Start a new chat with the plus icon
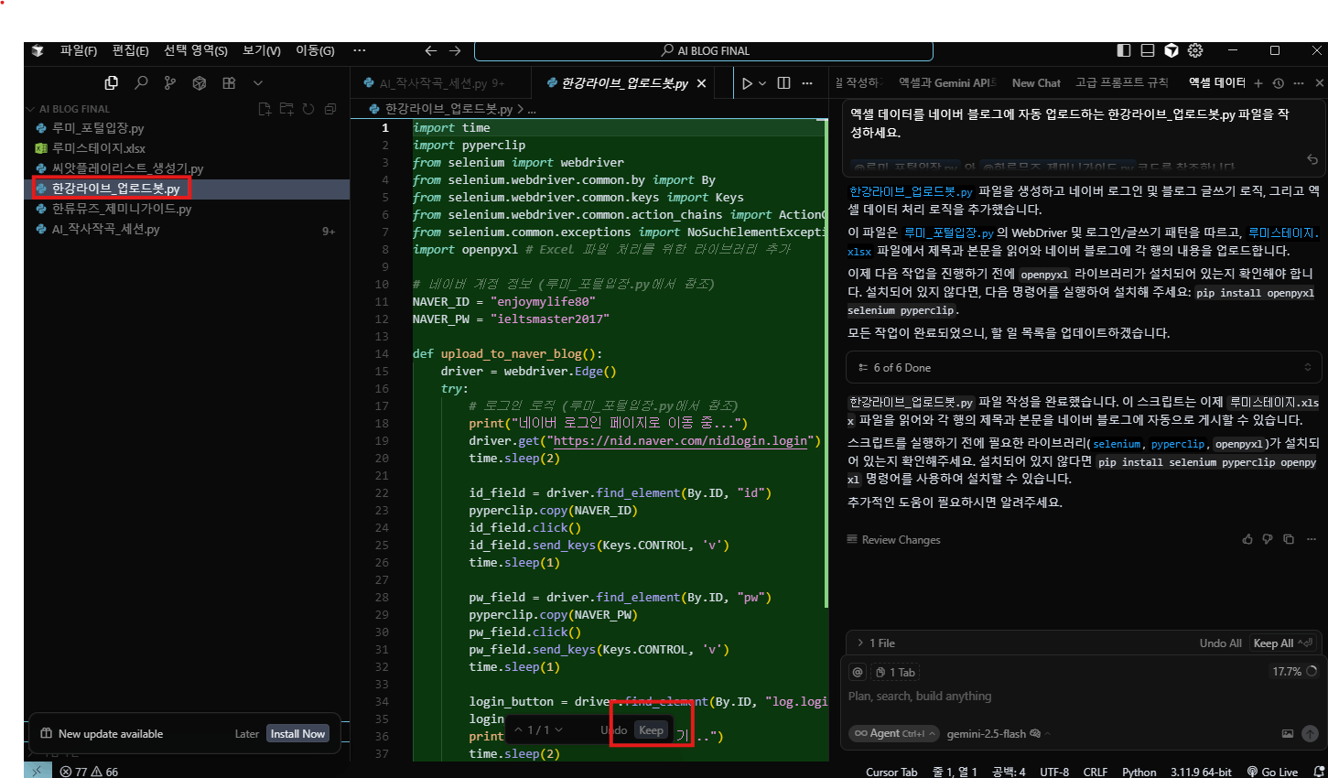The width and height of the screenshot is (1328, 778). coord(1258,83)
